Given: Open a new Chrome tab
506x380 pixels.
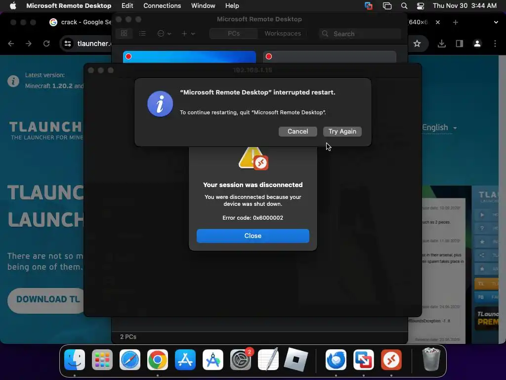Looking at the screenshot, I should pyautogui.click(x=455, y=22).
